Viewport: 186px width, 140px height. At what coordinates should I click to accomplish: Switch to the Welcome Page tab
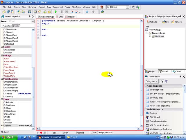point(46,17)
